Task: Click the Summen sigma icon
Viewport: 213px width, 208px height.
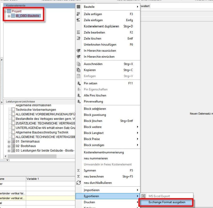Action: (79, 170)
